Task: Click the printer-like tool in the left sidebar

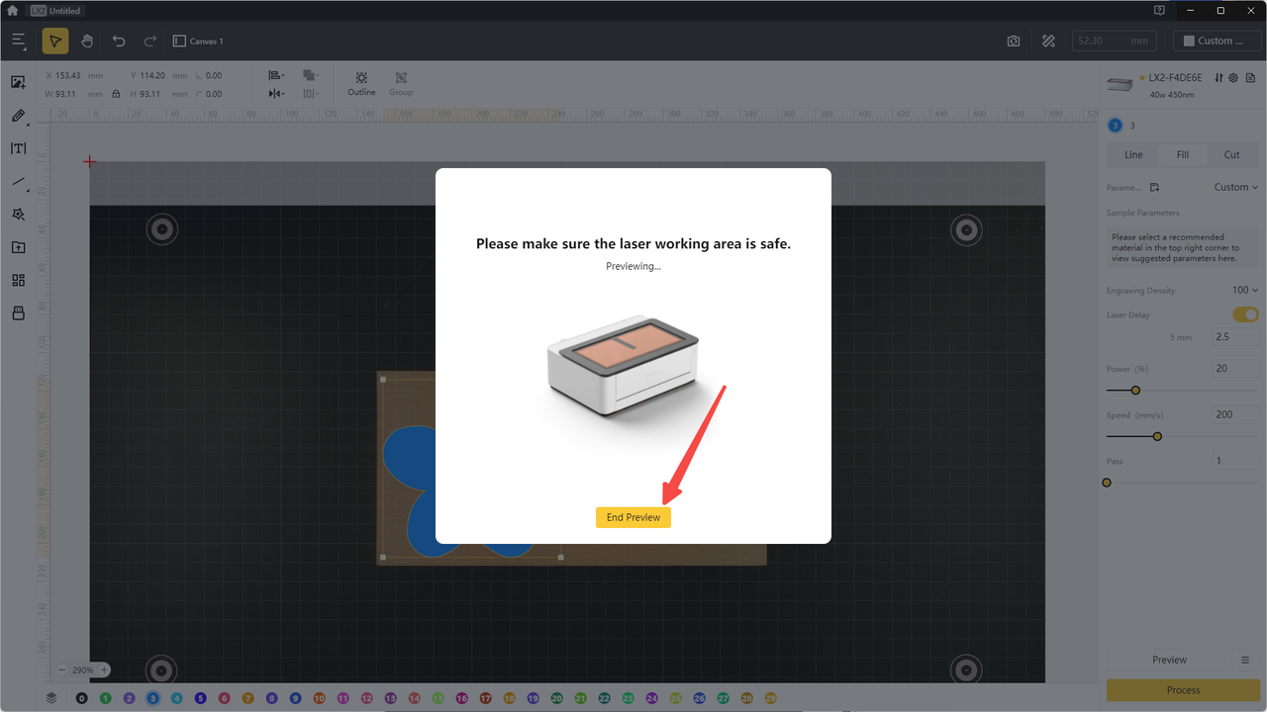Action: coord(18,312)
